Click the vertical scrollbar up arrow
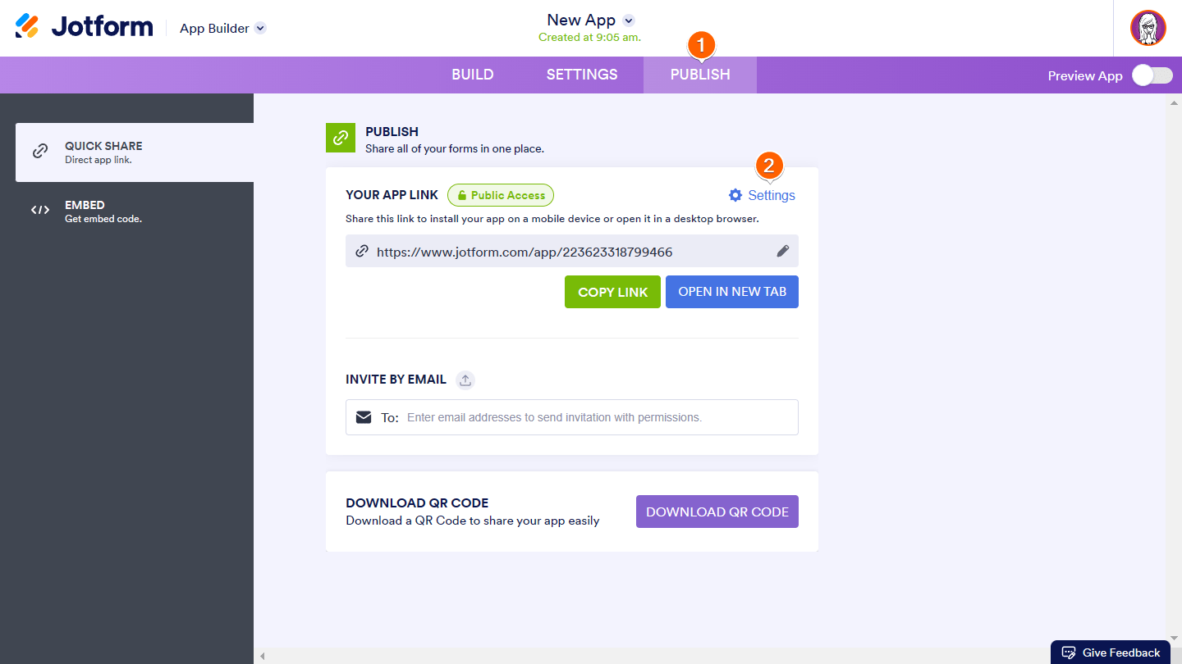 [x=1174, y=102]
